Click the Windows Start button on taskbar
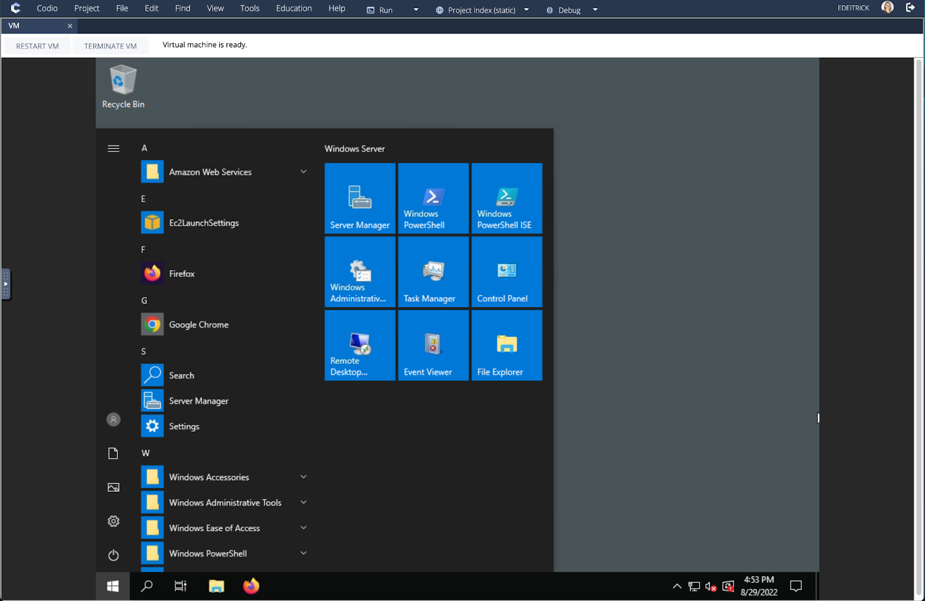This screenshot has width=925, height=601. [113, 586]
